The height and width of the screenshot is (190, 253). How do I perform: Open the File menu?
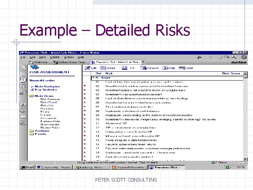coord(23,57)
